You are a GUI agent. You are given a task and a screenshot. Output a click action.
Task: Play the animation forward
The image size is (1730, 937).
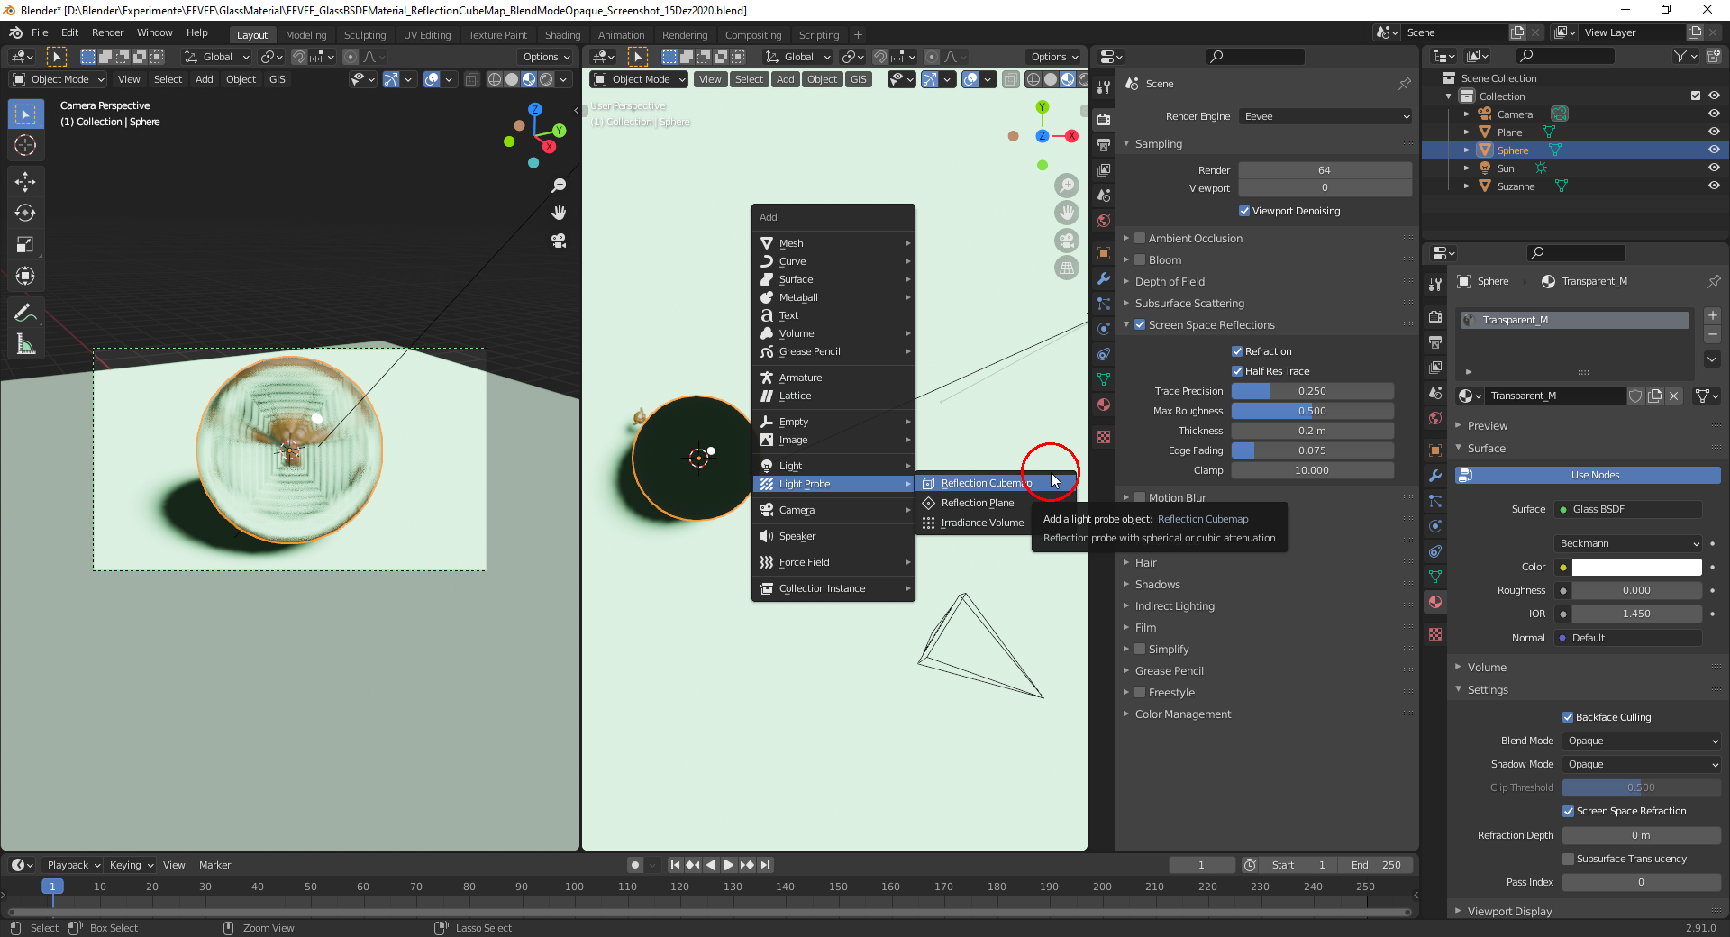tap(729, 865)
